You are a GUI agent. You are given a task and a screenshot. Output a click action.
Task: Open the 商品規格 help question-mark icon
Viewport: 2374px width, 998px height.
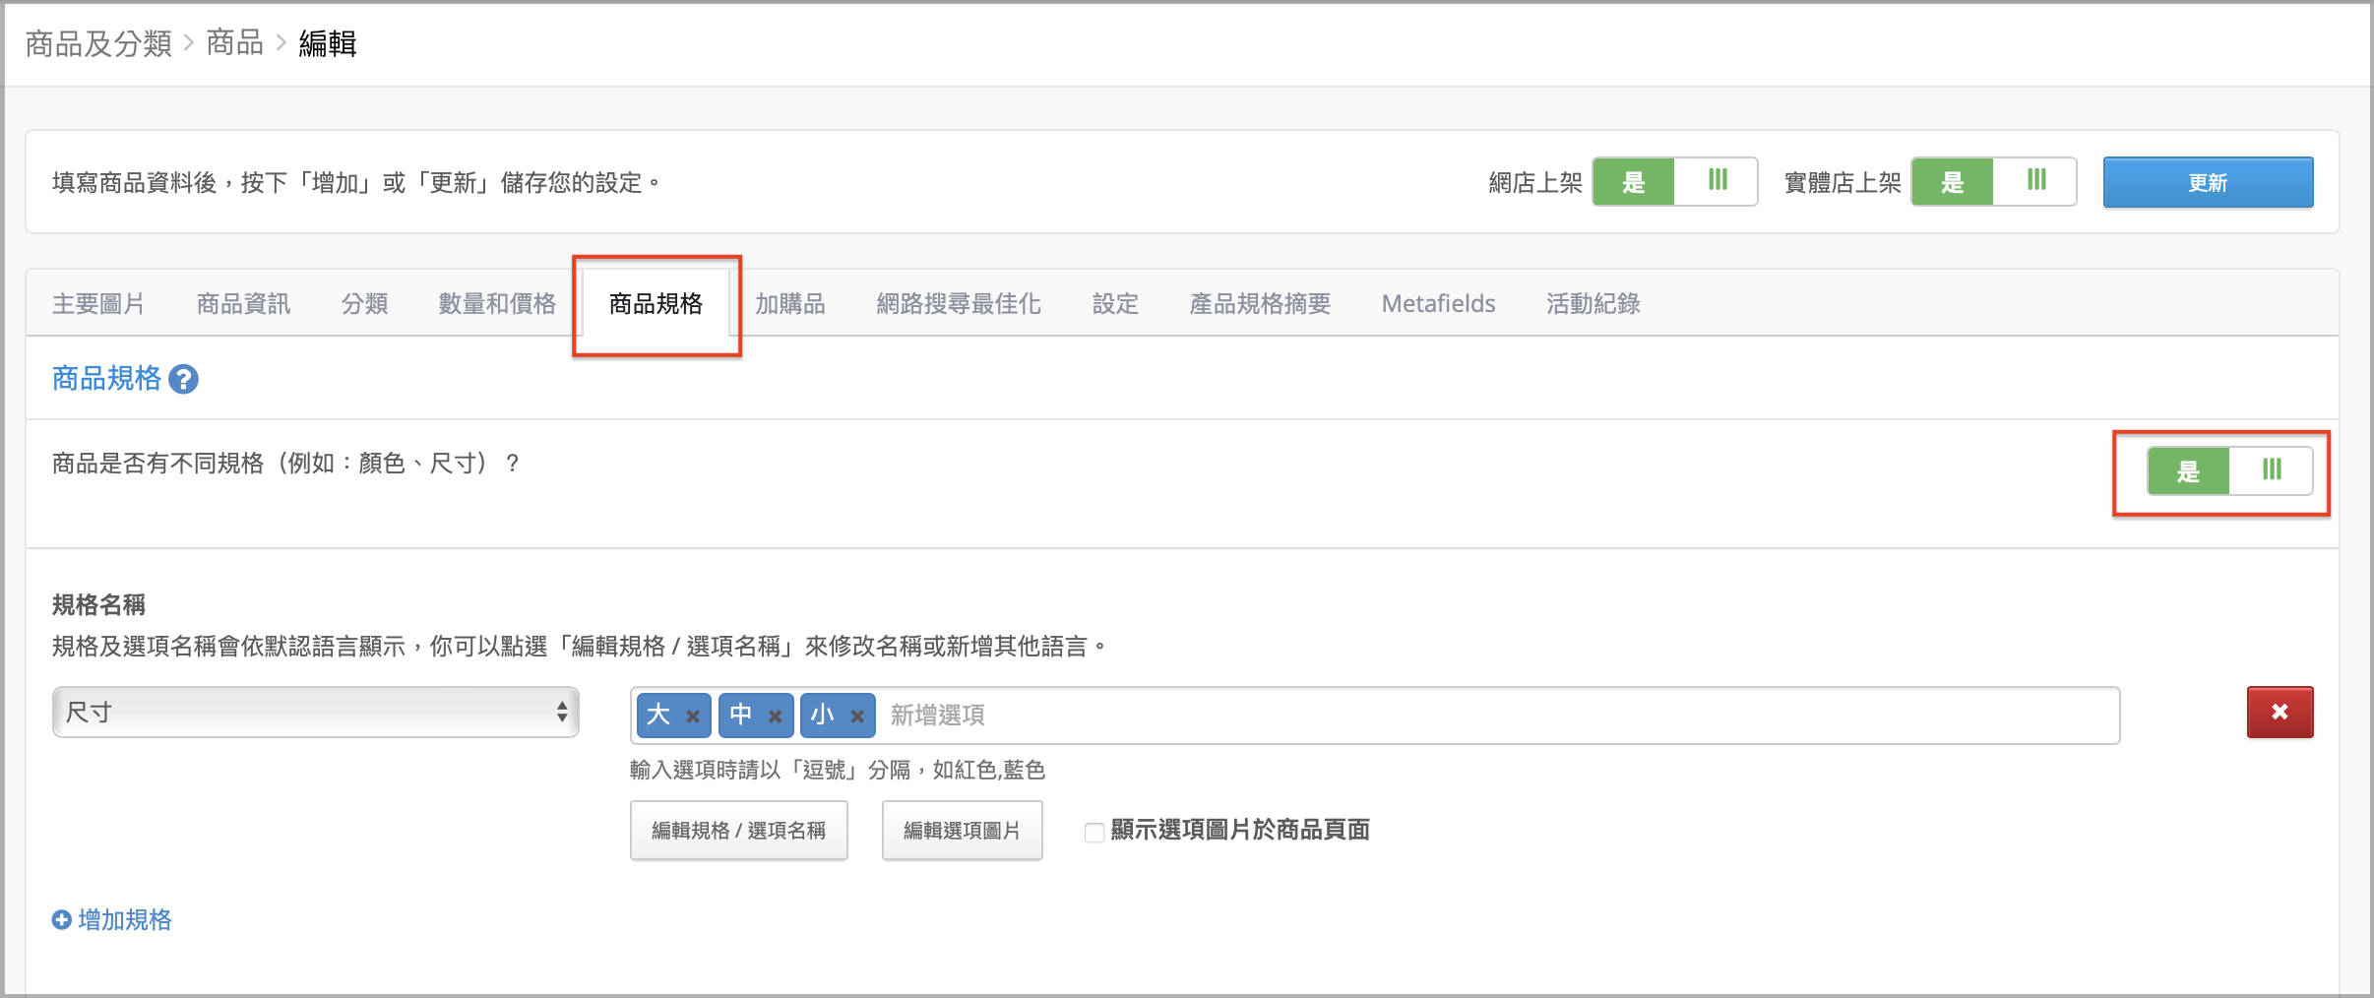tap(183, 379)
